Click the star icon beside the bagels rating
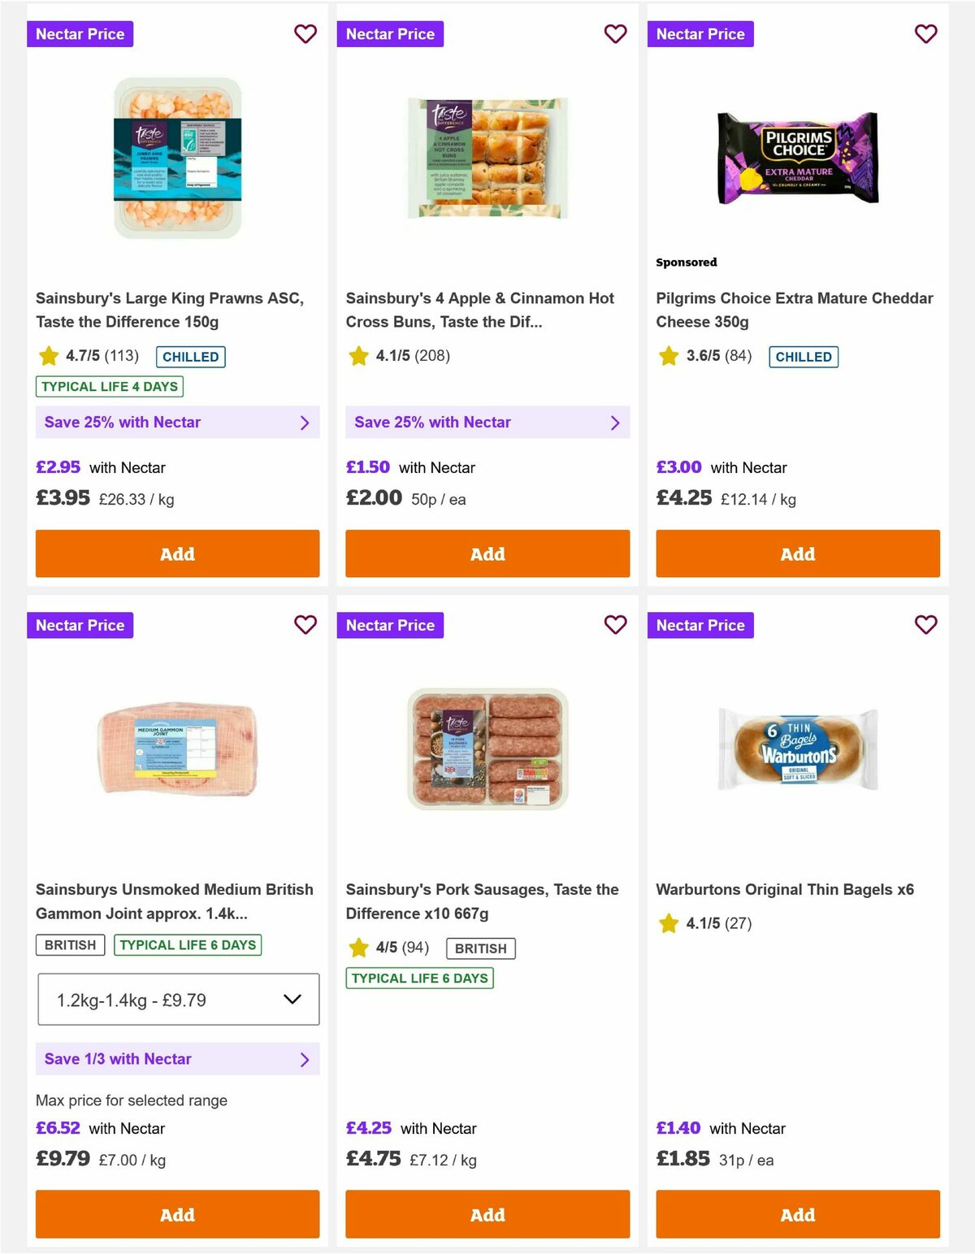 668,923
